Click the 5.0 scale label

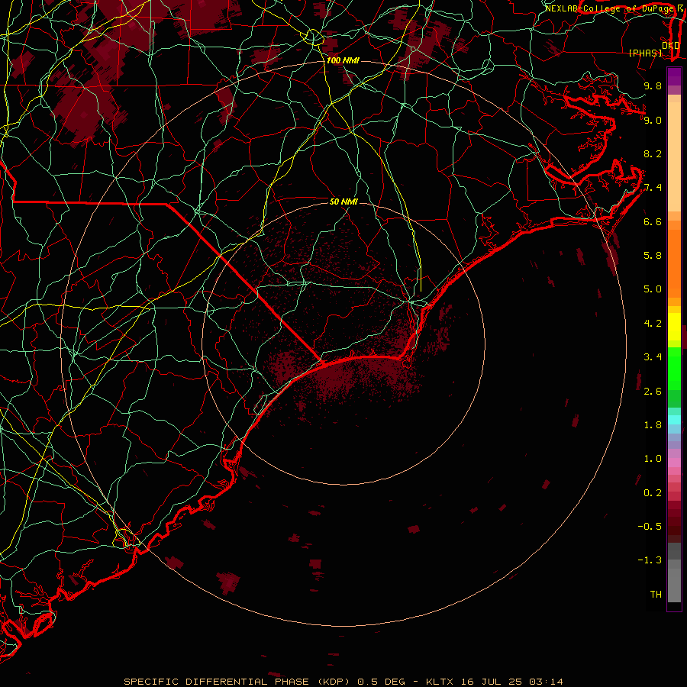pos(653,289)
